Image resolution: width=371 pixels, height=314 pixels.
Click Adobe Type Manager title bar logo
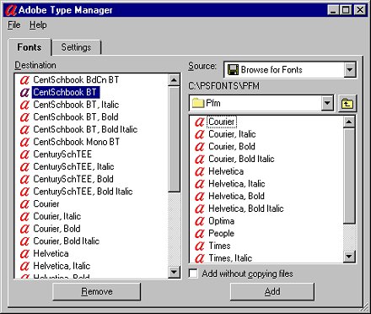coord(11,10)
